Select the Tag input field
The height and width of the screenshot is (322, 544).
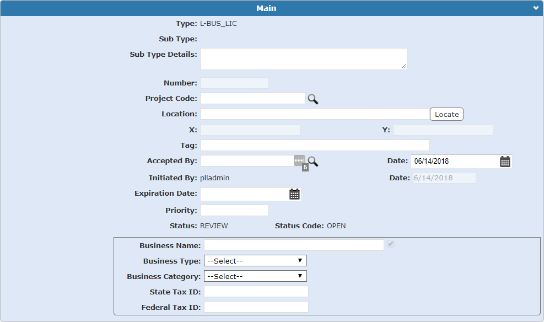(x=314, y=145)
